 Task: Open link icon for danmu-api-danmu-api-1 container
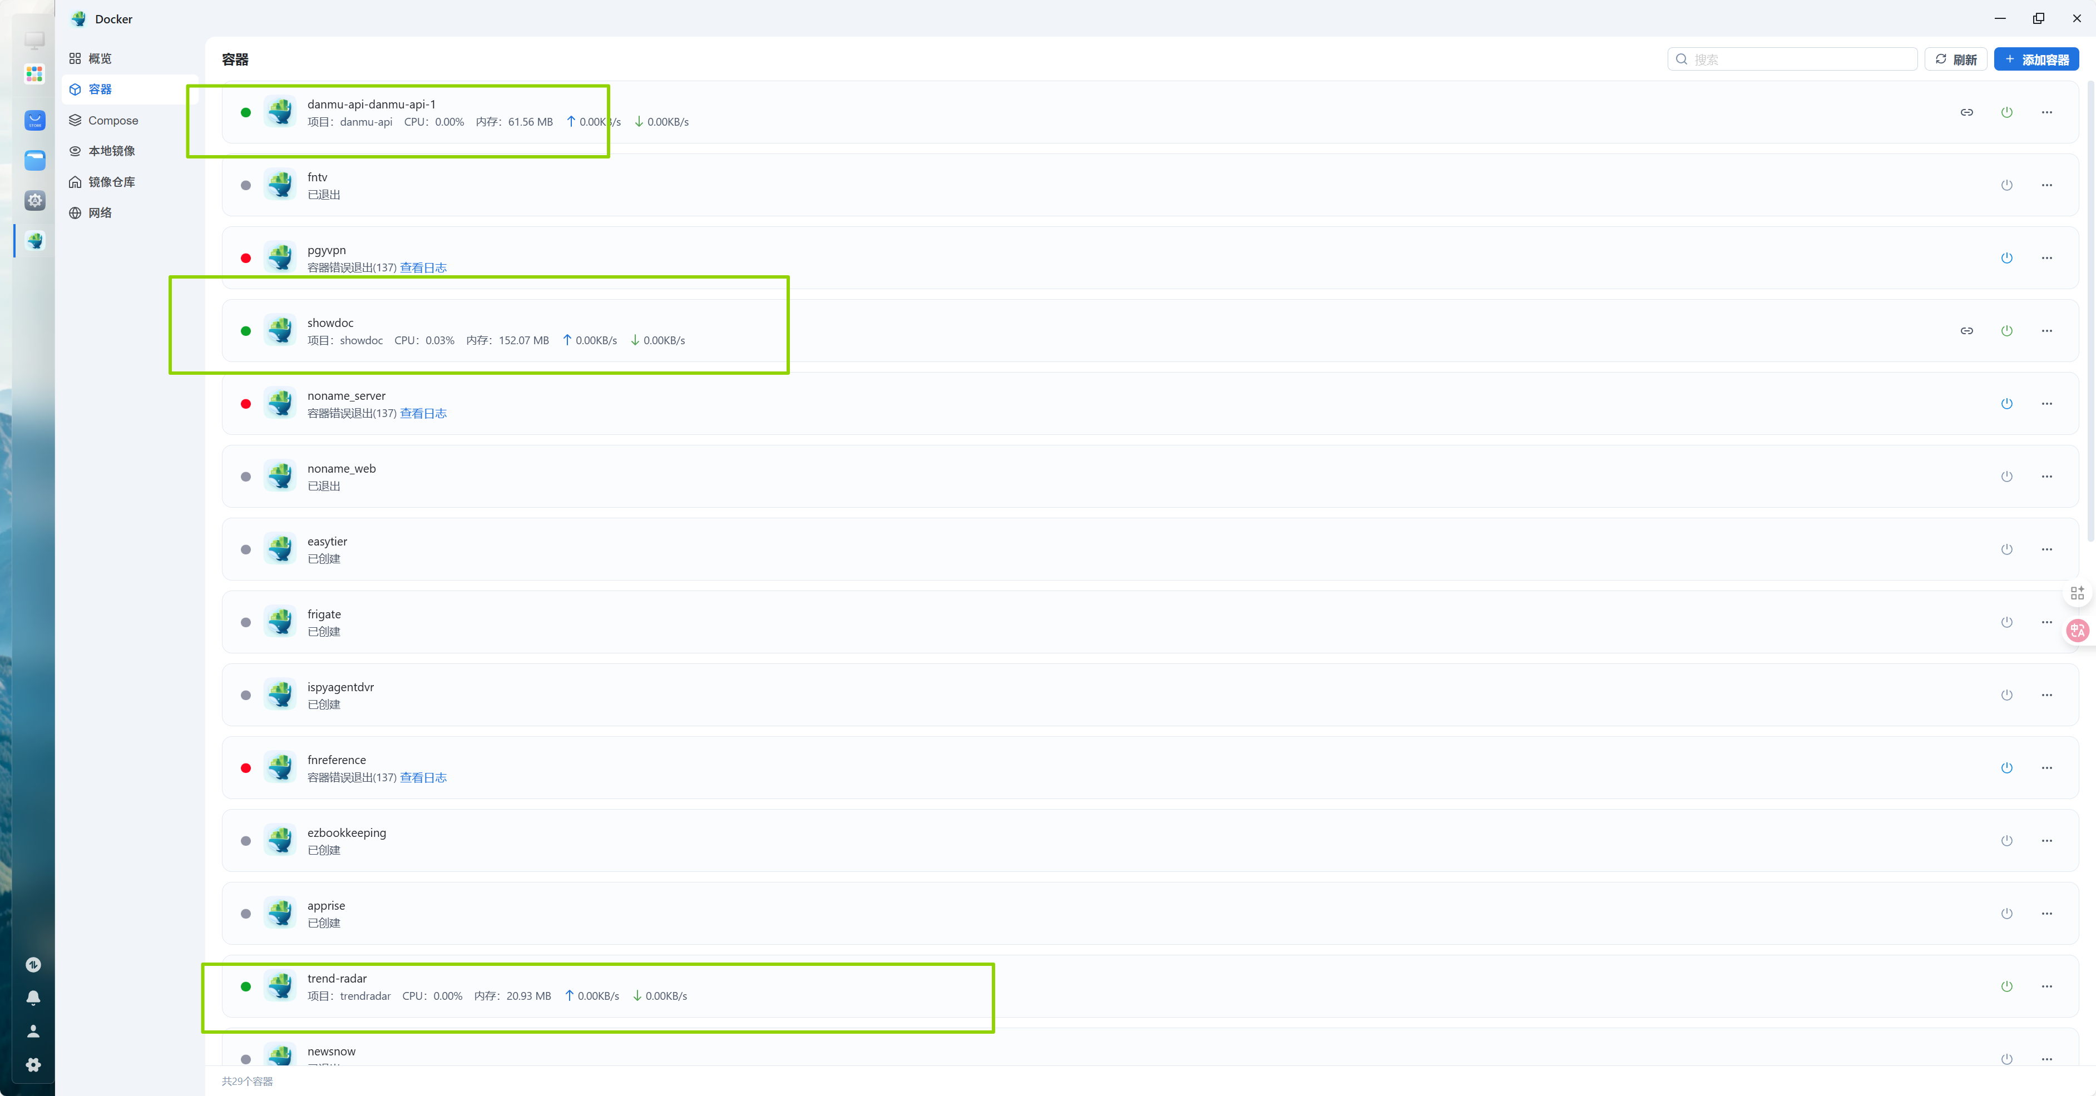coord(1966,112)
